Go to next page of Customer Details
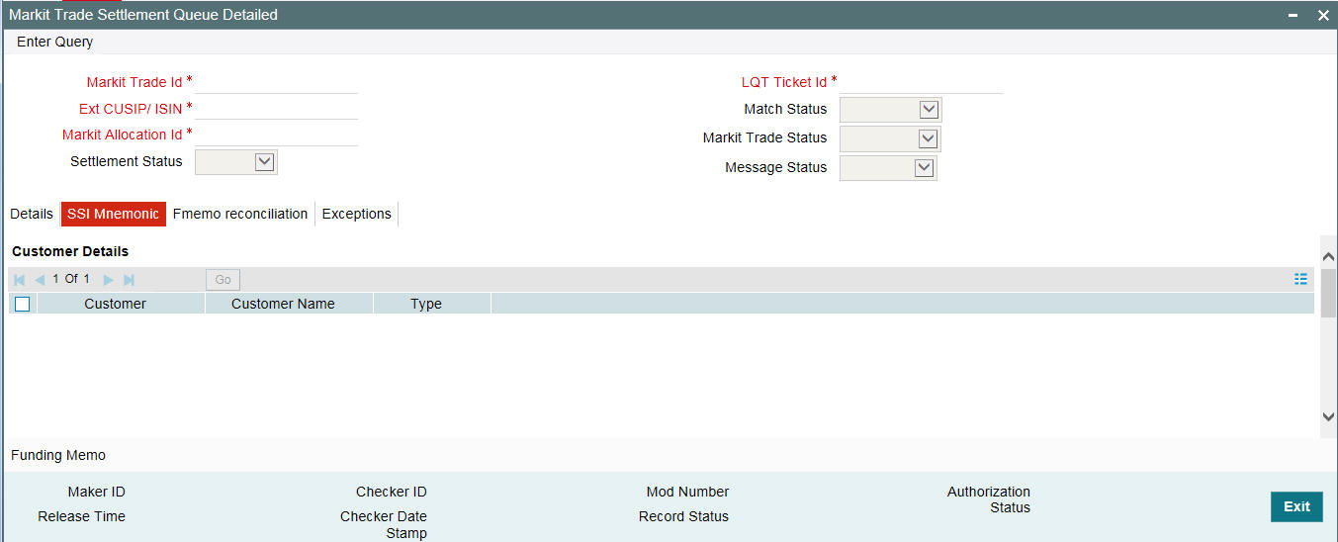Screen dimensions: 1338x542 [109, 280]
